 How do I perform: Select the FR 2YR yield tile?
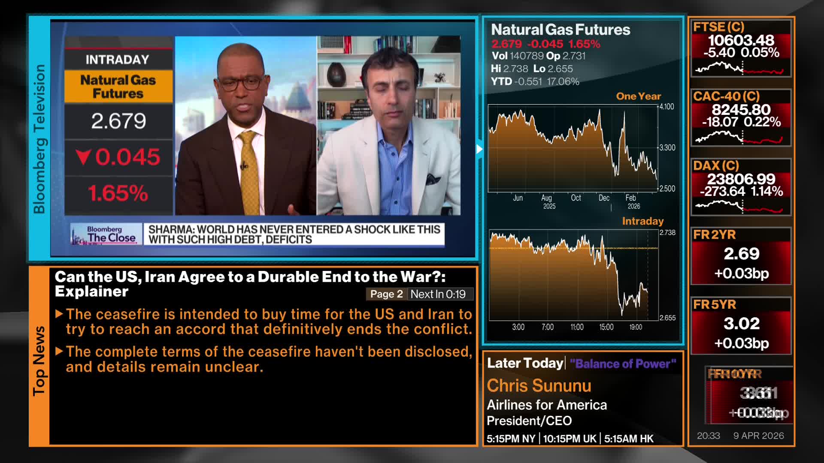click(x=741, y=256)
